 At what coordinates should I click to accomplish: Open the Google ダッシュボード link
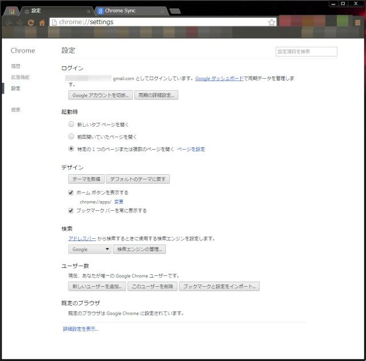coord(219,79)
